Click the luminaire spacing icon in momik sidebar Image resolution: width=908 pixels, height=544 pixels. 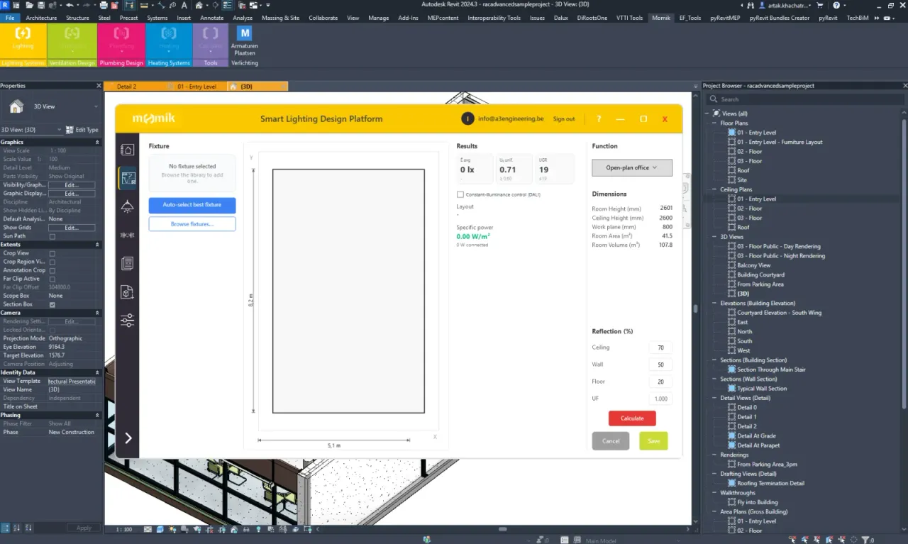click(x=128, y=235)
